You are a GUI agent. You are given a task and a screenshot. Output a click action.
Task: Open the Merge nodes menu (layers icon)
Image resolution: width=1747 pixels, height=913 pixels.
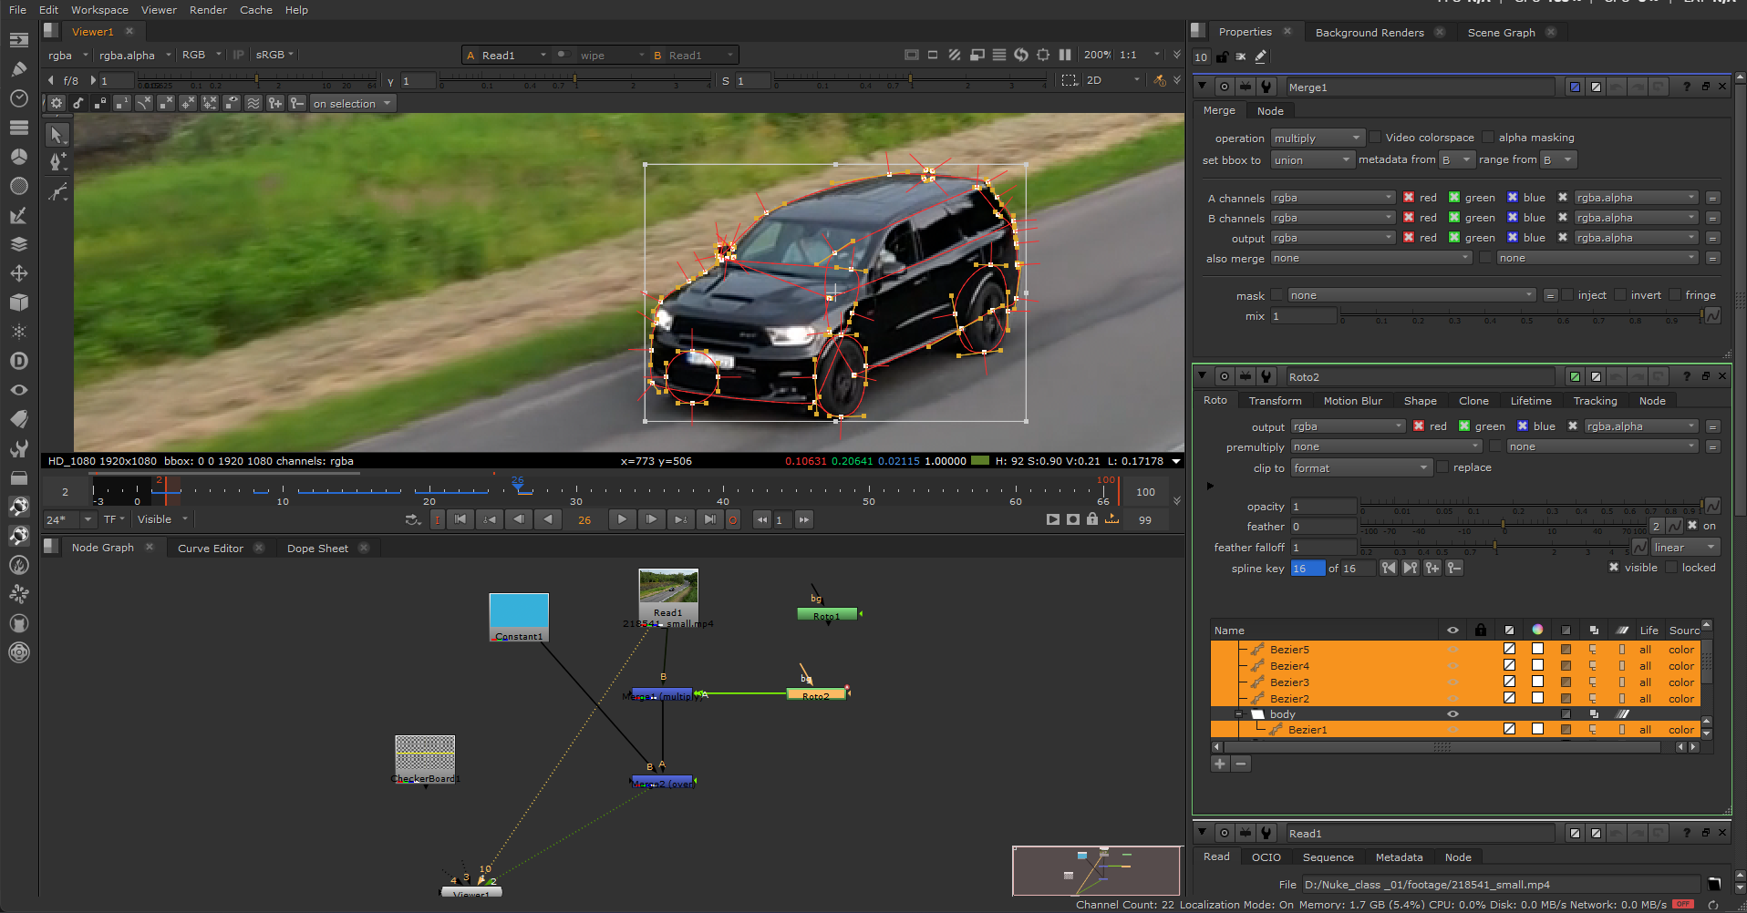(x=19, y=243)
